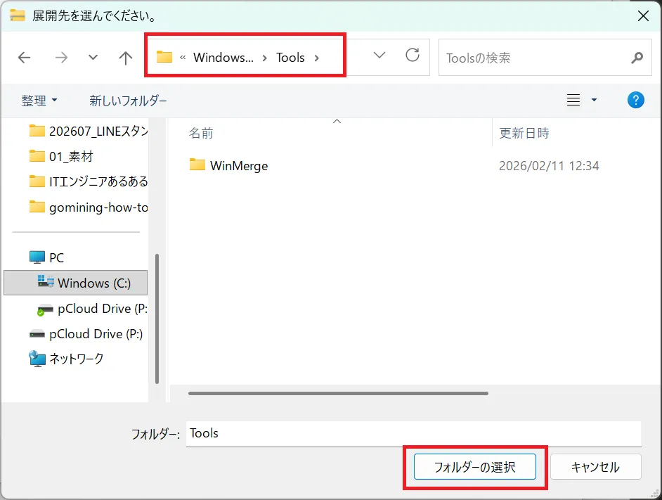
Task: Click WinMerge date 2026/02/11 12:34
Action: pyautogui.click(x=549, y=166)
